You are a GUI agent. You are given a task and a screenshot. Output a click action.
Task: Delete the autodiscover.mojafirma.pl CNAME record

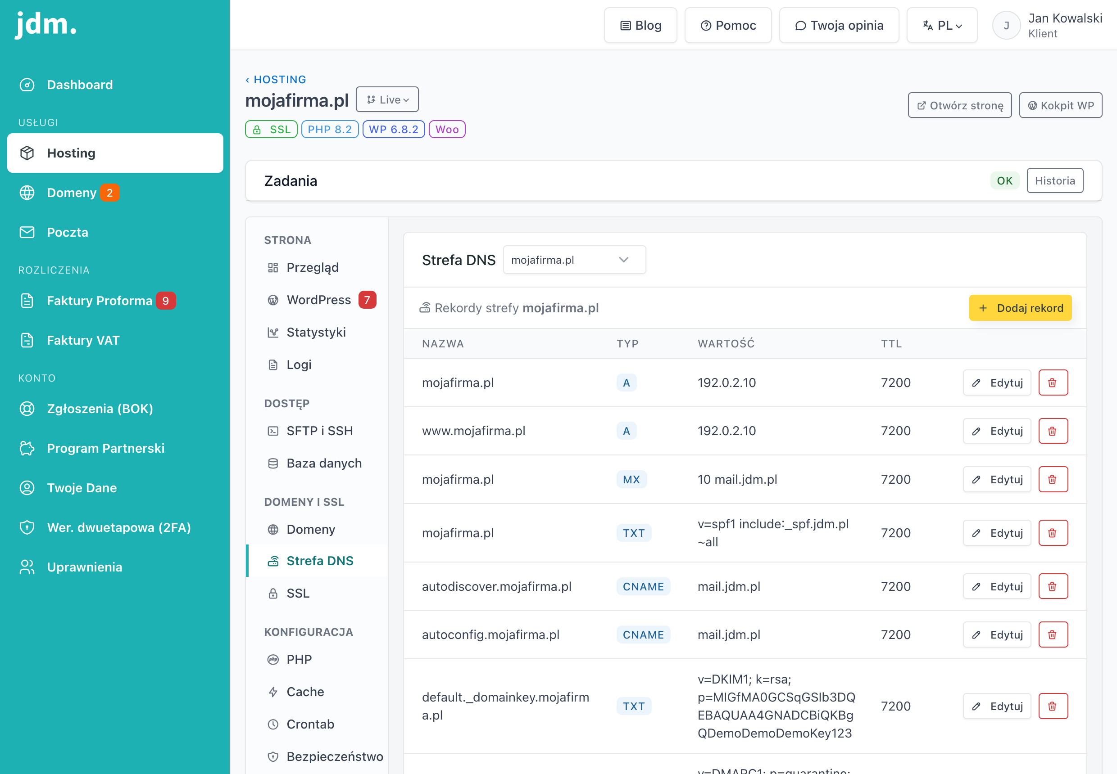(x=1053, y=586)
